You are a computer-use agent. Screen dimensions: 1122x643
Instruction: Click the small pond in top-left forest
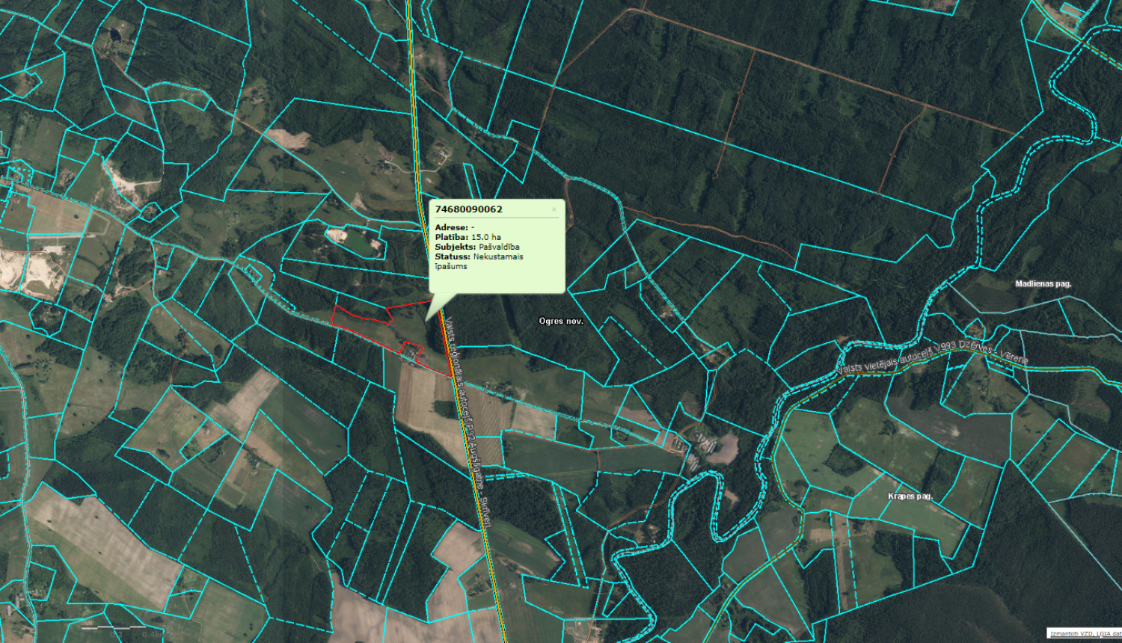(115, 34)
